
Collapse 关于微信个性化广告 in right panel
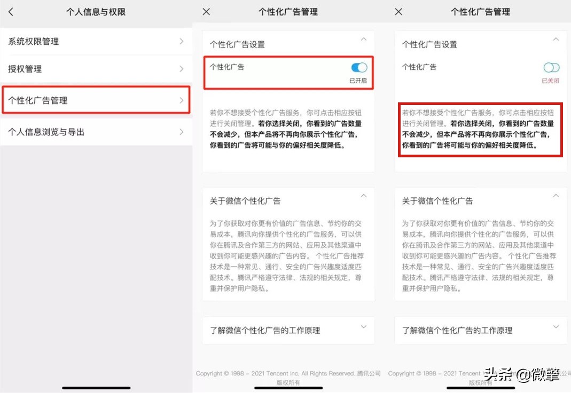pos(556,196)
